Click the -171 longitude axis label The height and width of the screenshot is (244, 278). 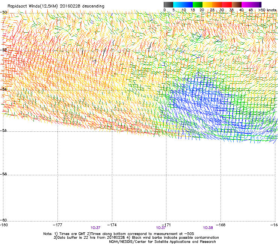tap(166, 225)
